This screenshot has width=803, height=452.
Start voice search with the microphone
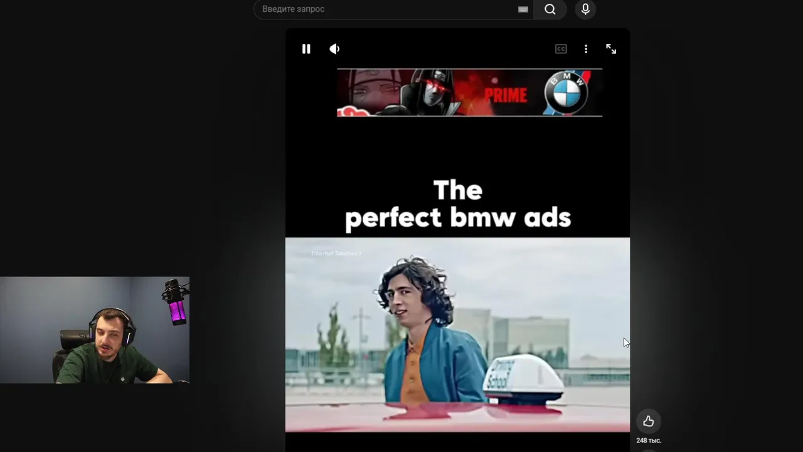click(585, 9)
